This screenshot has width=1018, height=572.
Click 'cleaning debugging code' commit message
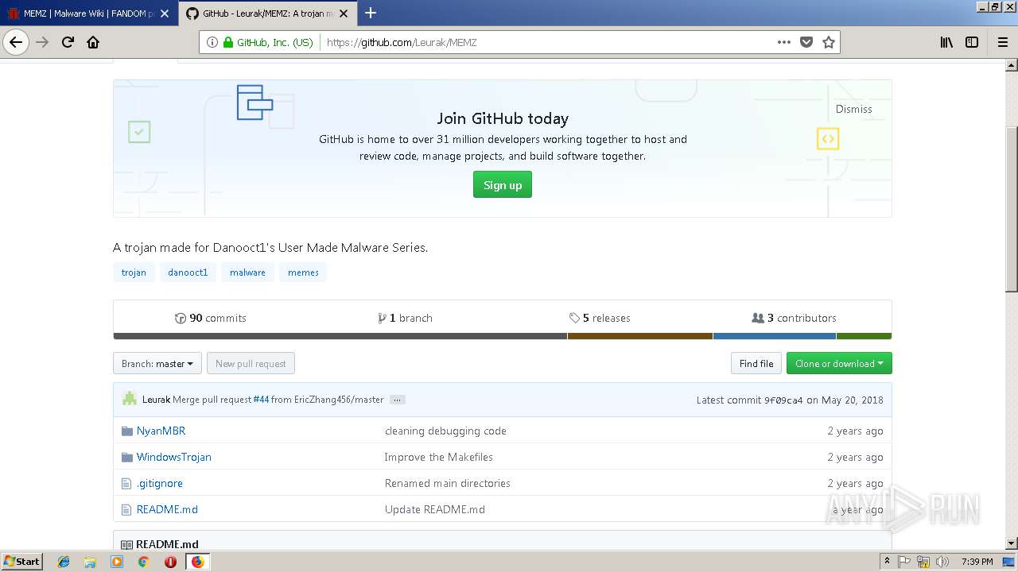[x=445, y=431]
